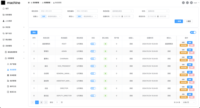This screenshot has height=108, width=200.
Task: Toggle status switch for DEPUTY_DIRECTOR row
Action: [x=93, y=96]
